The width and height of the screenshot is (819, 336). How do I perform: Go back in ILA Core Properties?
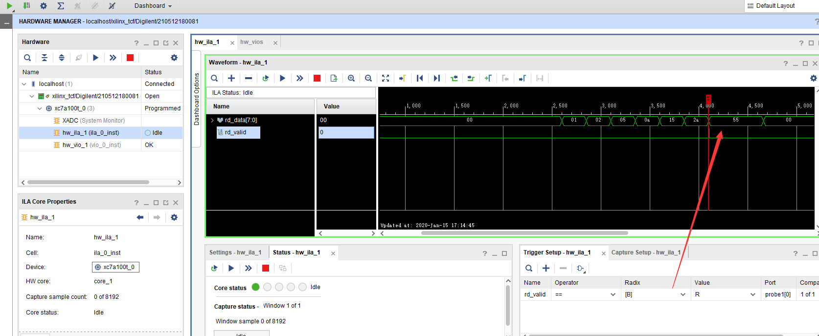pos(140,217)
